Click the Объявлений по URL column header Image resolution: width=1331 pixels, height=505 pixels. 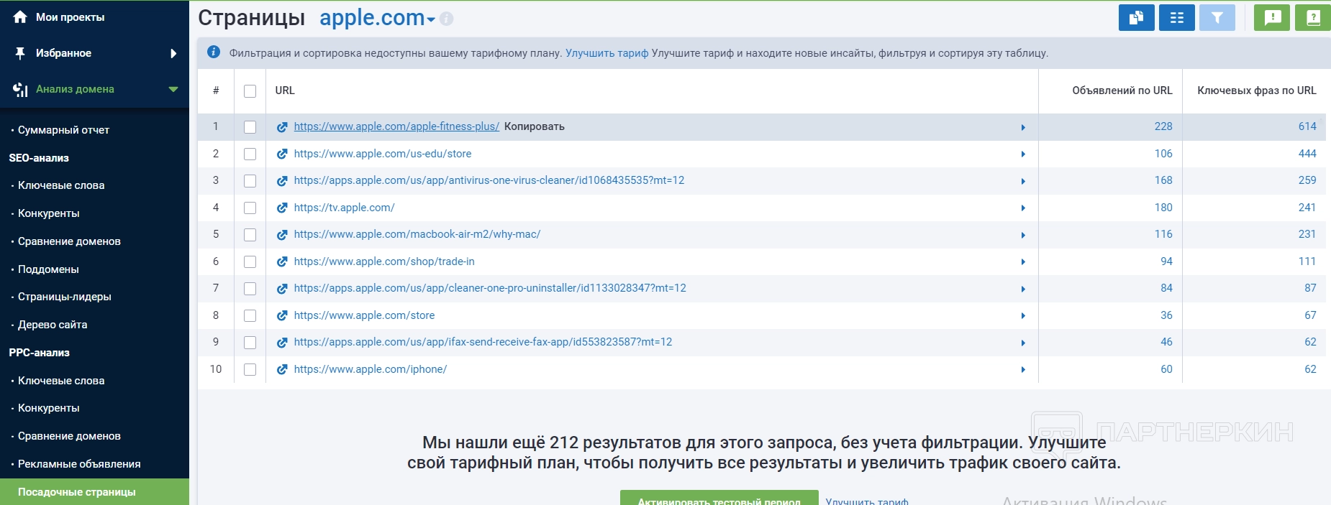[1122, 91]
